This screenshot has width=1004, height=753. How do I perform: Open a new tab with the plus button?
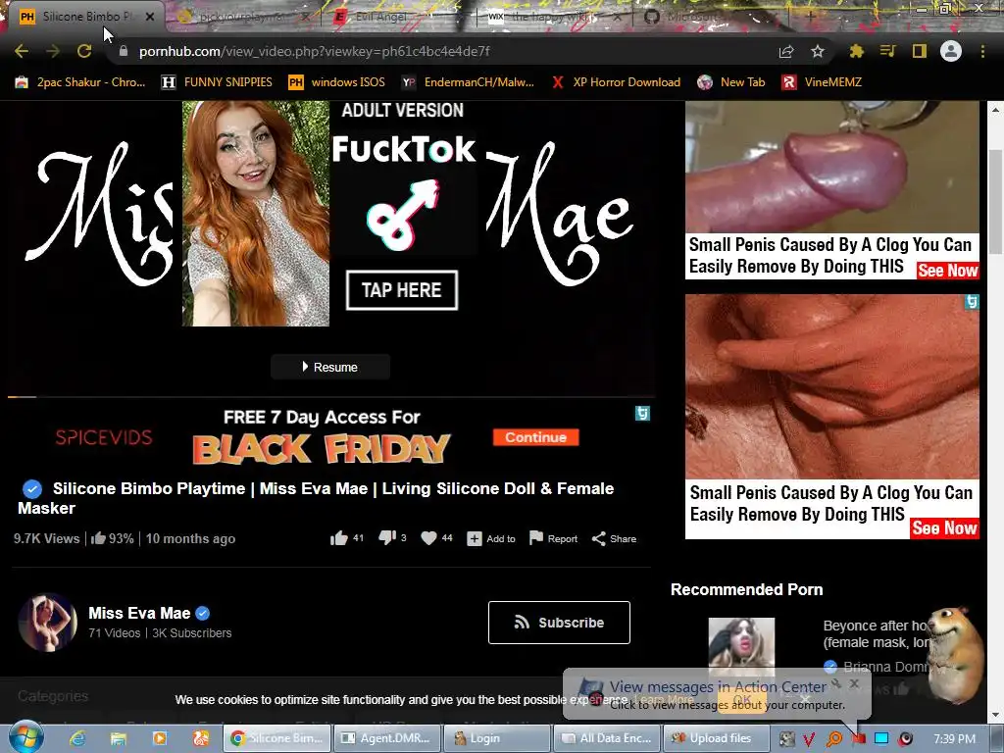tap(811, 17)
